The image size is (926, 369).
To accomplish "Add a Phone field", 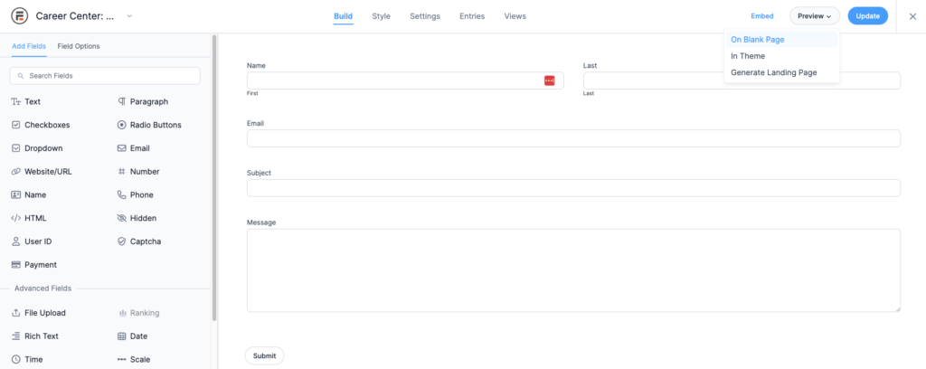I will [x=141, y=194].
